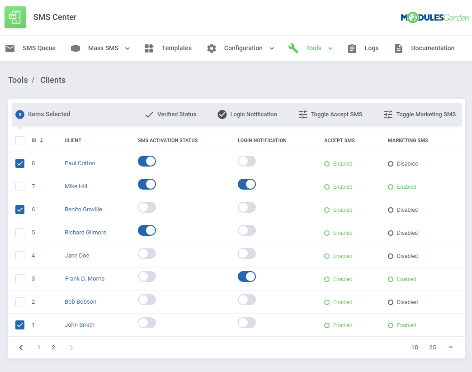Open the Configuration menu label
The height and width of the screenshot is (372, 472).
coord(243,48)
